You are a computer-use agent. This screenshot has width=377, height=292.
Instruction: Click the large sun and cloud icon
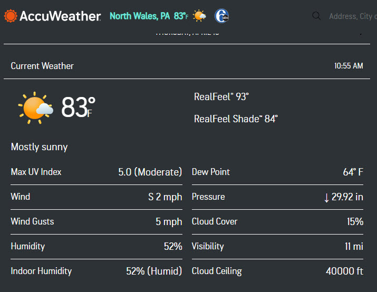click(x=36, y=108)
